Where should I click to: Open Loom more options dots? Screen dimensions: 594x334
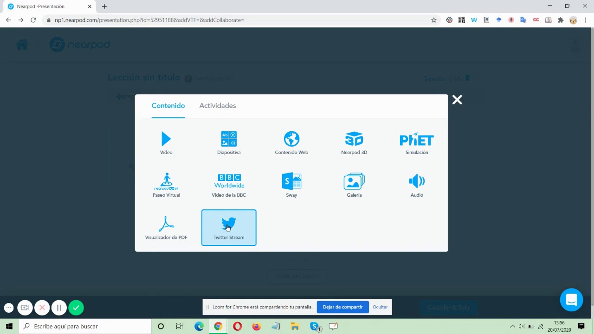coord(9,308)
